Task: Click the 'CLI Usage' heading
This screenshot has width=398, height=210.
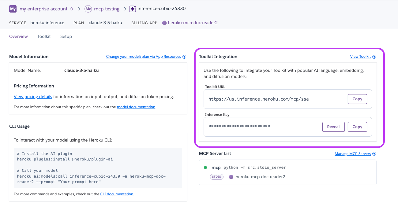Action: point(19,126)
